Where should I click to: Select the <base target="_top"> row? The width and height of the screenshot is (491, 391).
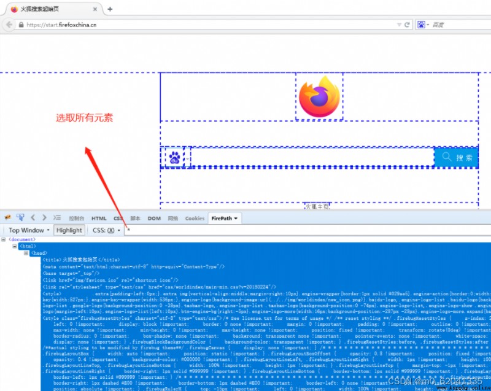pyautogui.click(x=71, y=273)
